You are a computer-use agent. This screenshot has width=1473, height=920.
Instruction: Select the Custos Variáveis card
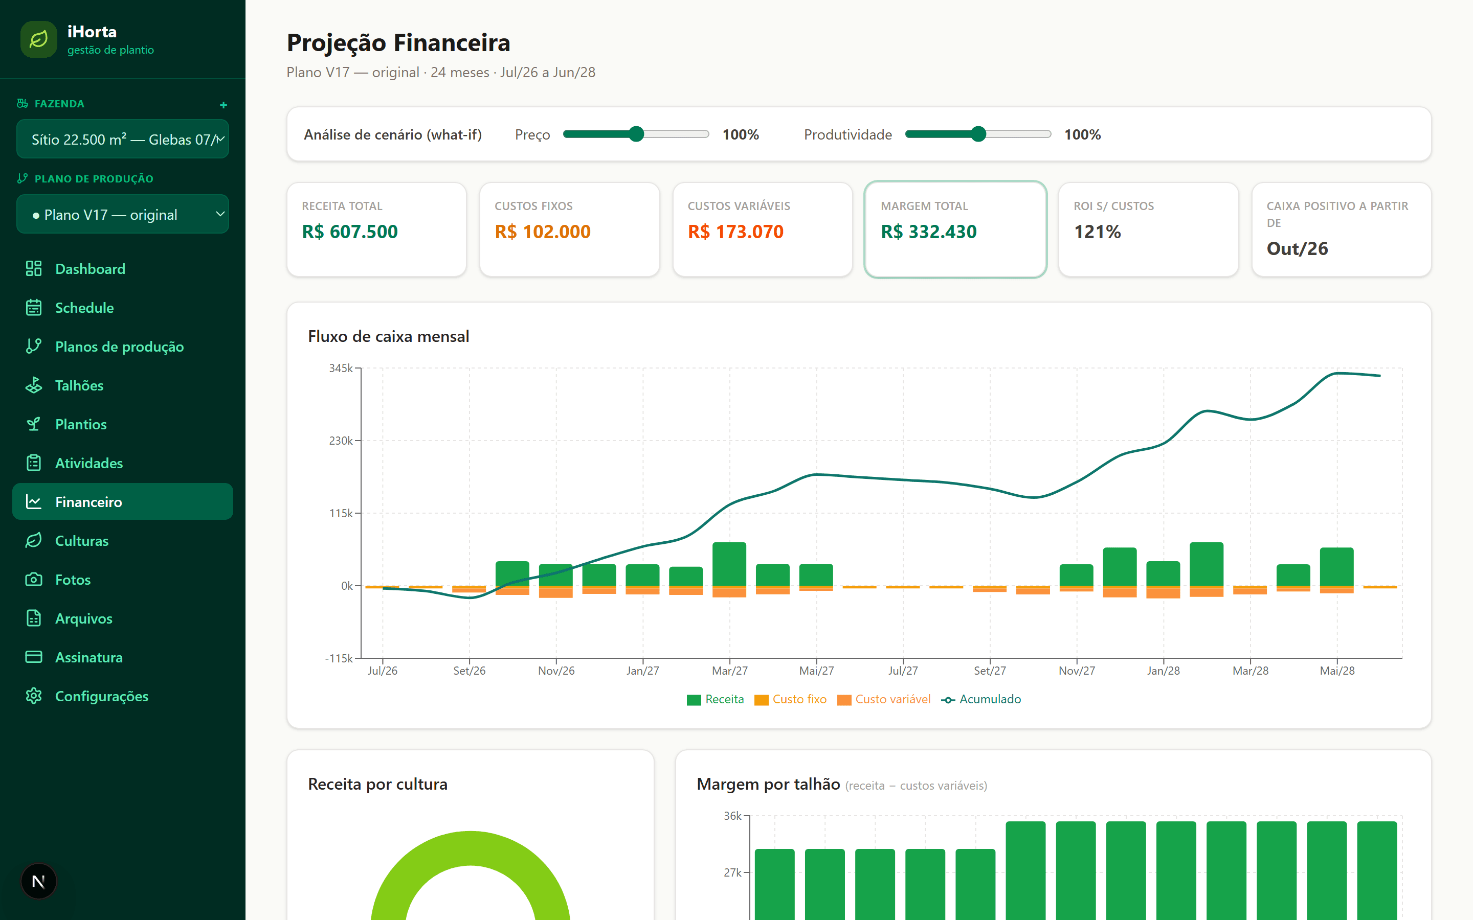pyautogui.click(x=763, y=230)
